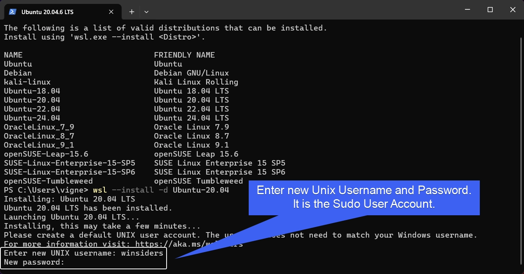The height and width of the screenshot is (274, 524).
Task: Open a new terminal tab with plus
Action: [132, 12]
